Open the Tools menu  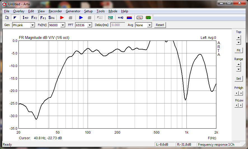coord(100,11)
